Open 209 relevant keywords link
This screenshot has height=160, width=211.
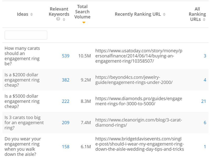66,122
